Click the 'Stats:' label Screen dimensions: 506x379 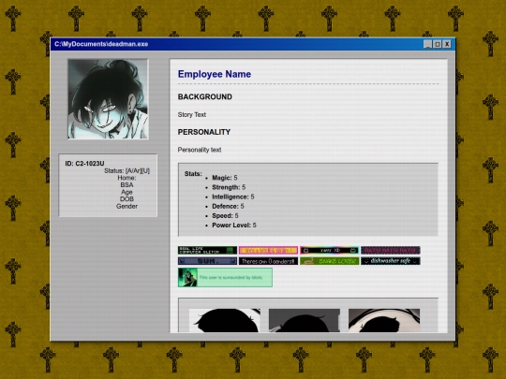point(193,174)
